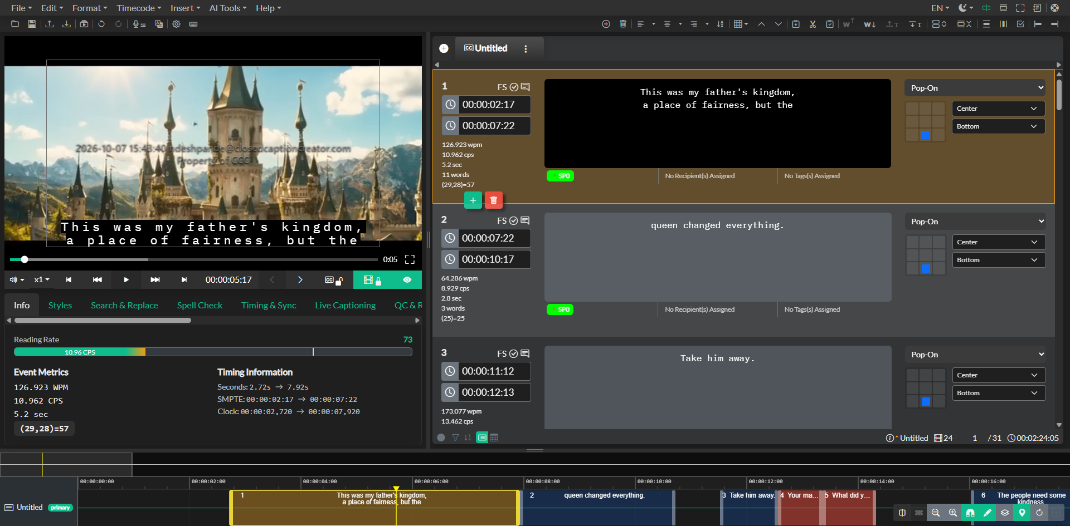Enter fullscreen video view
This screenshot has width=1070, height=526.
pyautogui.click(x=410, y=259)
